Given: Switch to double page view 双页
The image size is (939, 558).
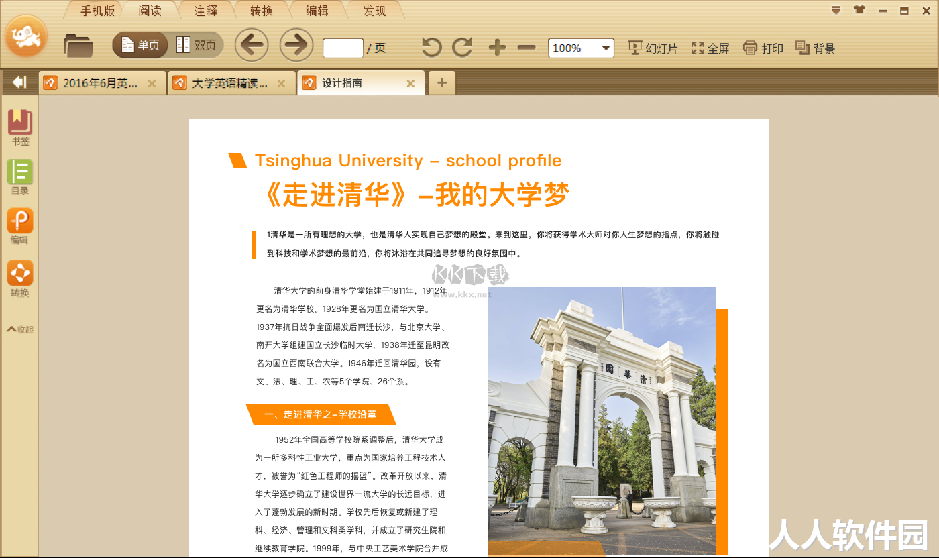Looking at the screenshot, I should click(197, 46).
